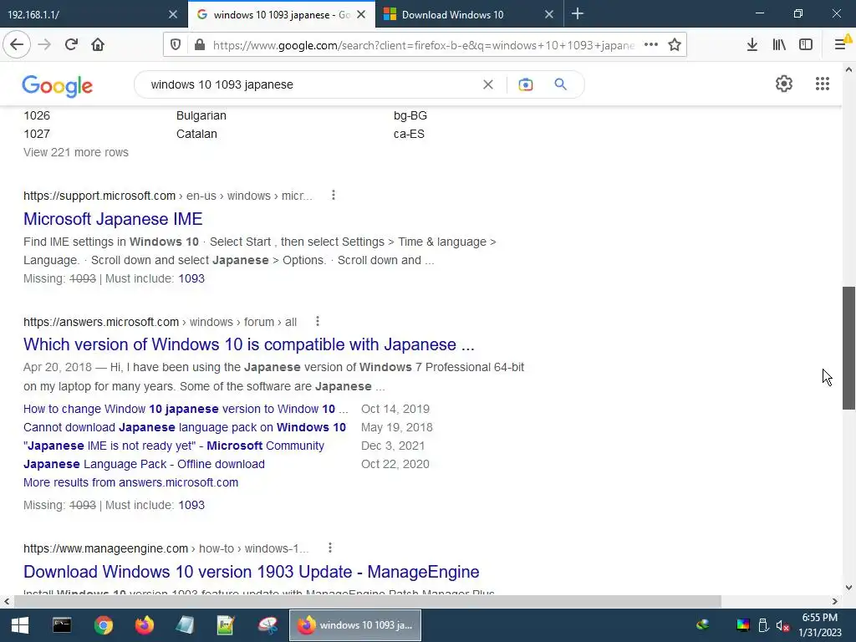Open Cannot download Japanese language pack link
Screen dimensions: 856x642
(x=185, y=427)
